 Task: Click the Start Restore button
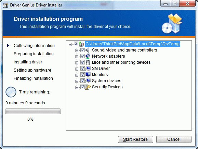click(x=135, y=139)
